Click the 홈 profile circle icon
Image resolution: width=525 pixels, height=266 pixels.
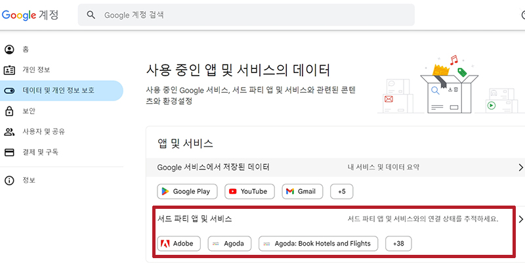click(x=9, y=49)
